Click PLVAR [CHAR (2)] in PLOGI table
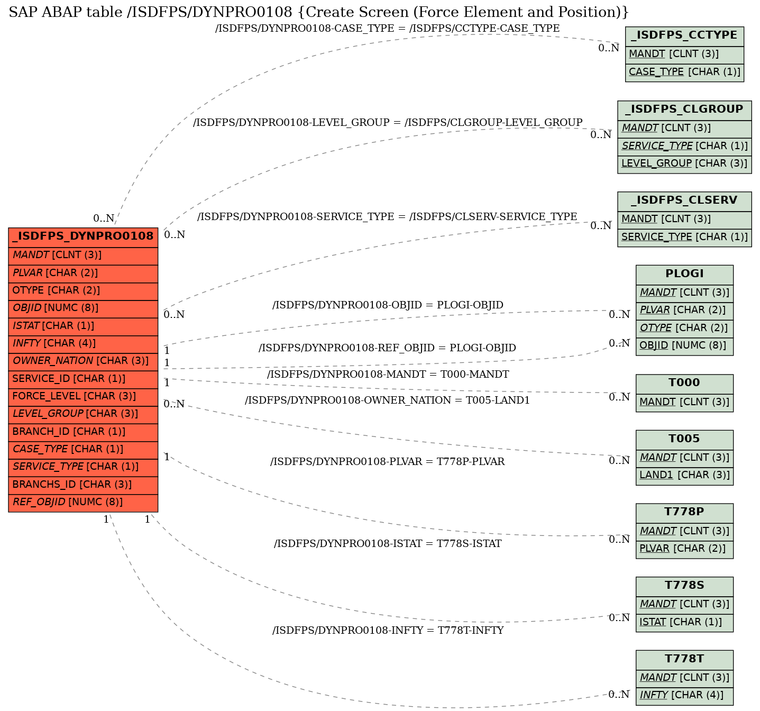The width and height of the screenshot is (760, 711). coord(684,310)
